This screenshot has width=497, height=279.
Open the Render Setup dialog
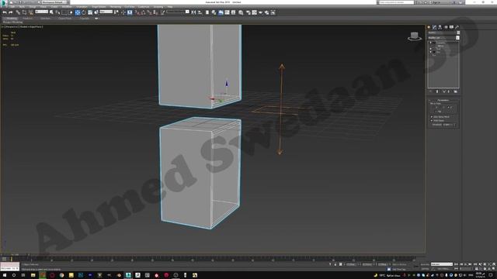(248, 12)
